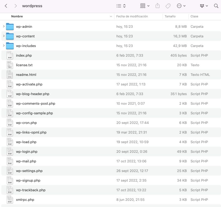Click the wp-includes folder name

tap(26, 46)
